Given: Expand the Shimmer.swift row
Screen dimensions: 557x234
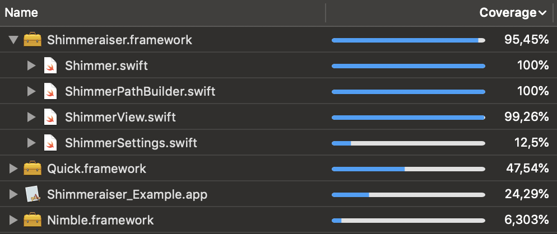Looking at the screenshot, I should (x=31, y=66).
